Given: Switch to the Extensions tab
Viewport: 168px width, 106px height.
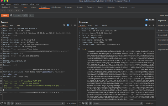Looking at the screenshot, I should (x=123, y=7).
